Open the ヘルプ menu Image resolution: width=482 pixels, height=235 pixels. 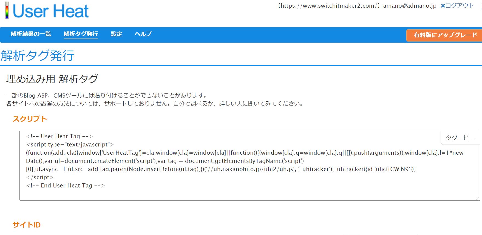(143, 34)
